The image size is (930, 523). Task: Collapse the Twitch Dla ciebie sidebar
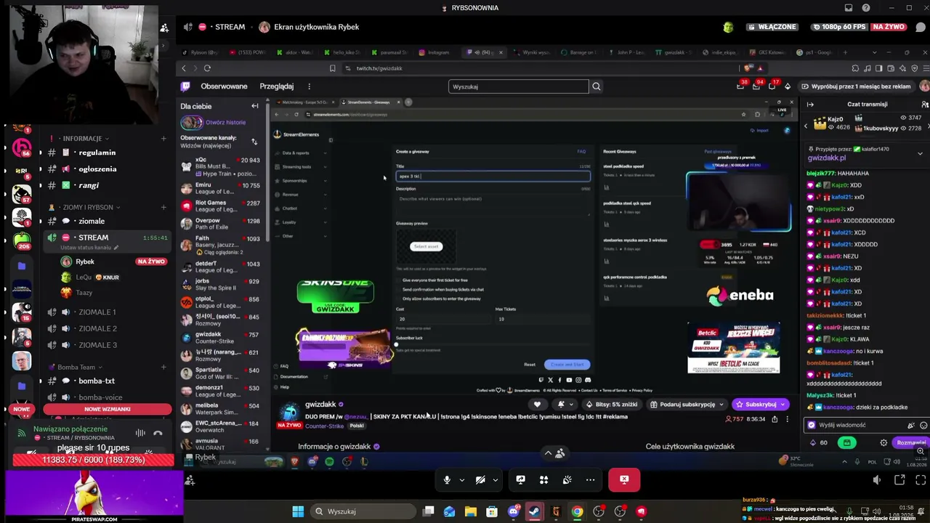pos(255,106)
